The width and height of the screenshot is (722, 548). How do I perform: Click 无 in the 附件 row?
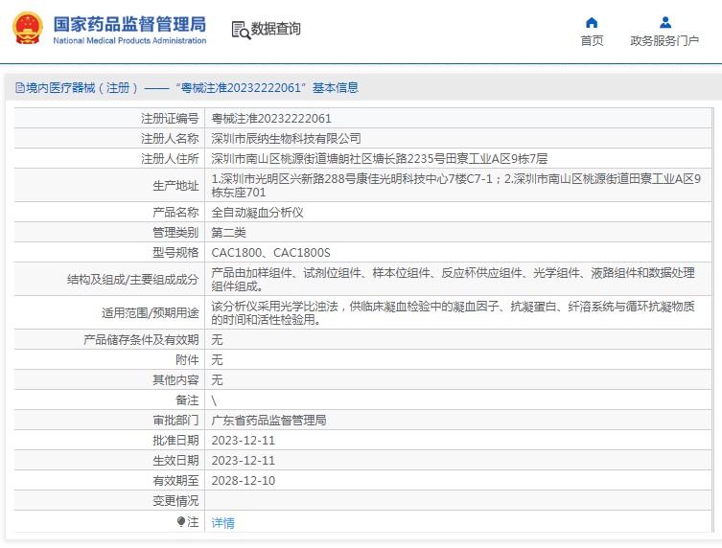point(217,360)
